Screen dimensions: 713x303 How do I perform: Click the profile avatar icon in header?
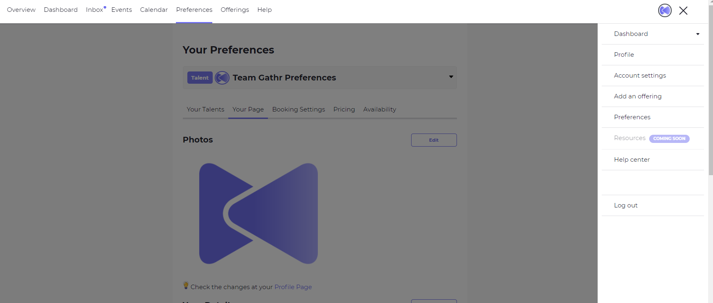[665, 10]
